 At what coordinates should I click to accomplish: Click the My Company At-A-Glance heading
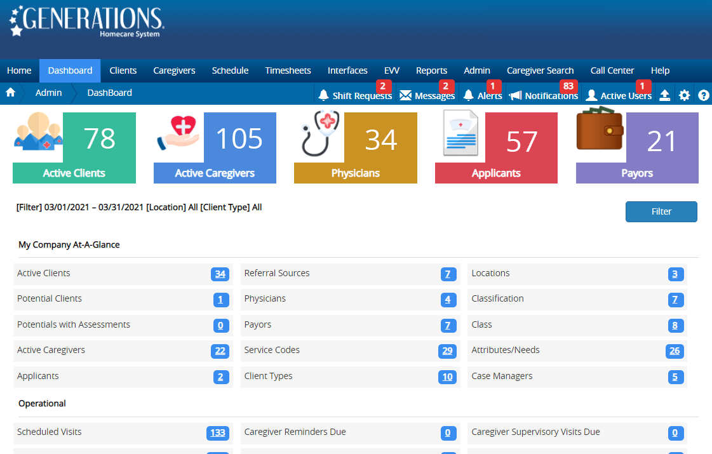[69, 244]
